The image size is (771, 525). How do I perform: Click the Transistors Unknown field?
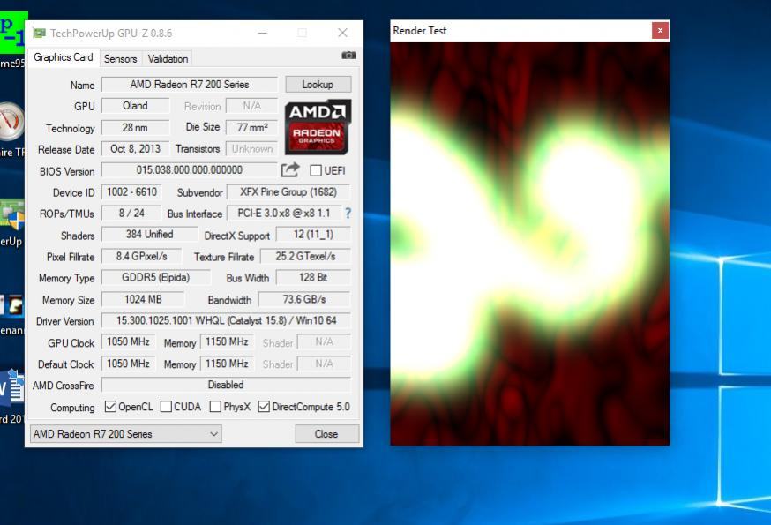click(251, 148)
